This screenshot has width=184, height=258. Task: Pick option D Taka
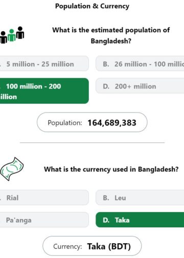click(x=140, y=220)
